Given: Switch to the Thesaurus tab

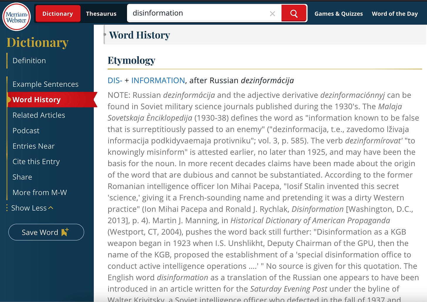Looking at the screenshot, I should pyautogui.click(x=101, y=13).
